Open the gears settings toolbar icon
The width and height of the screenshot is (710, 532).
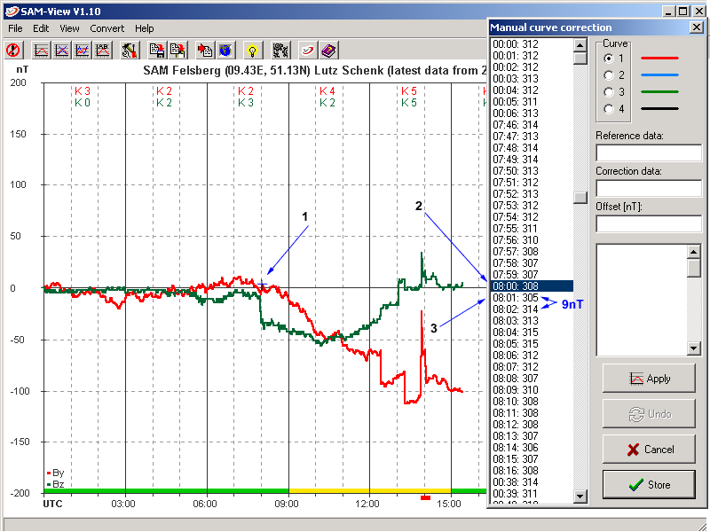[280, 51]
